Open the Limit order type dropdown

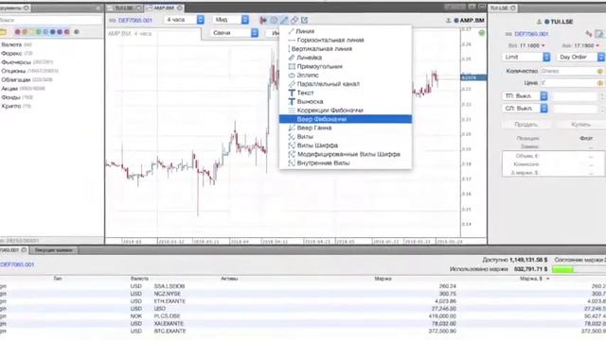[526, 57]
